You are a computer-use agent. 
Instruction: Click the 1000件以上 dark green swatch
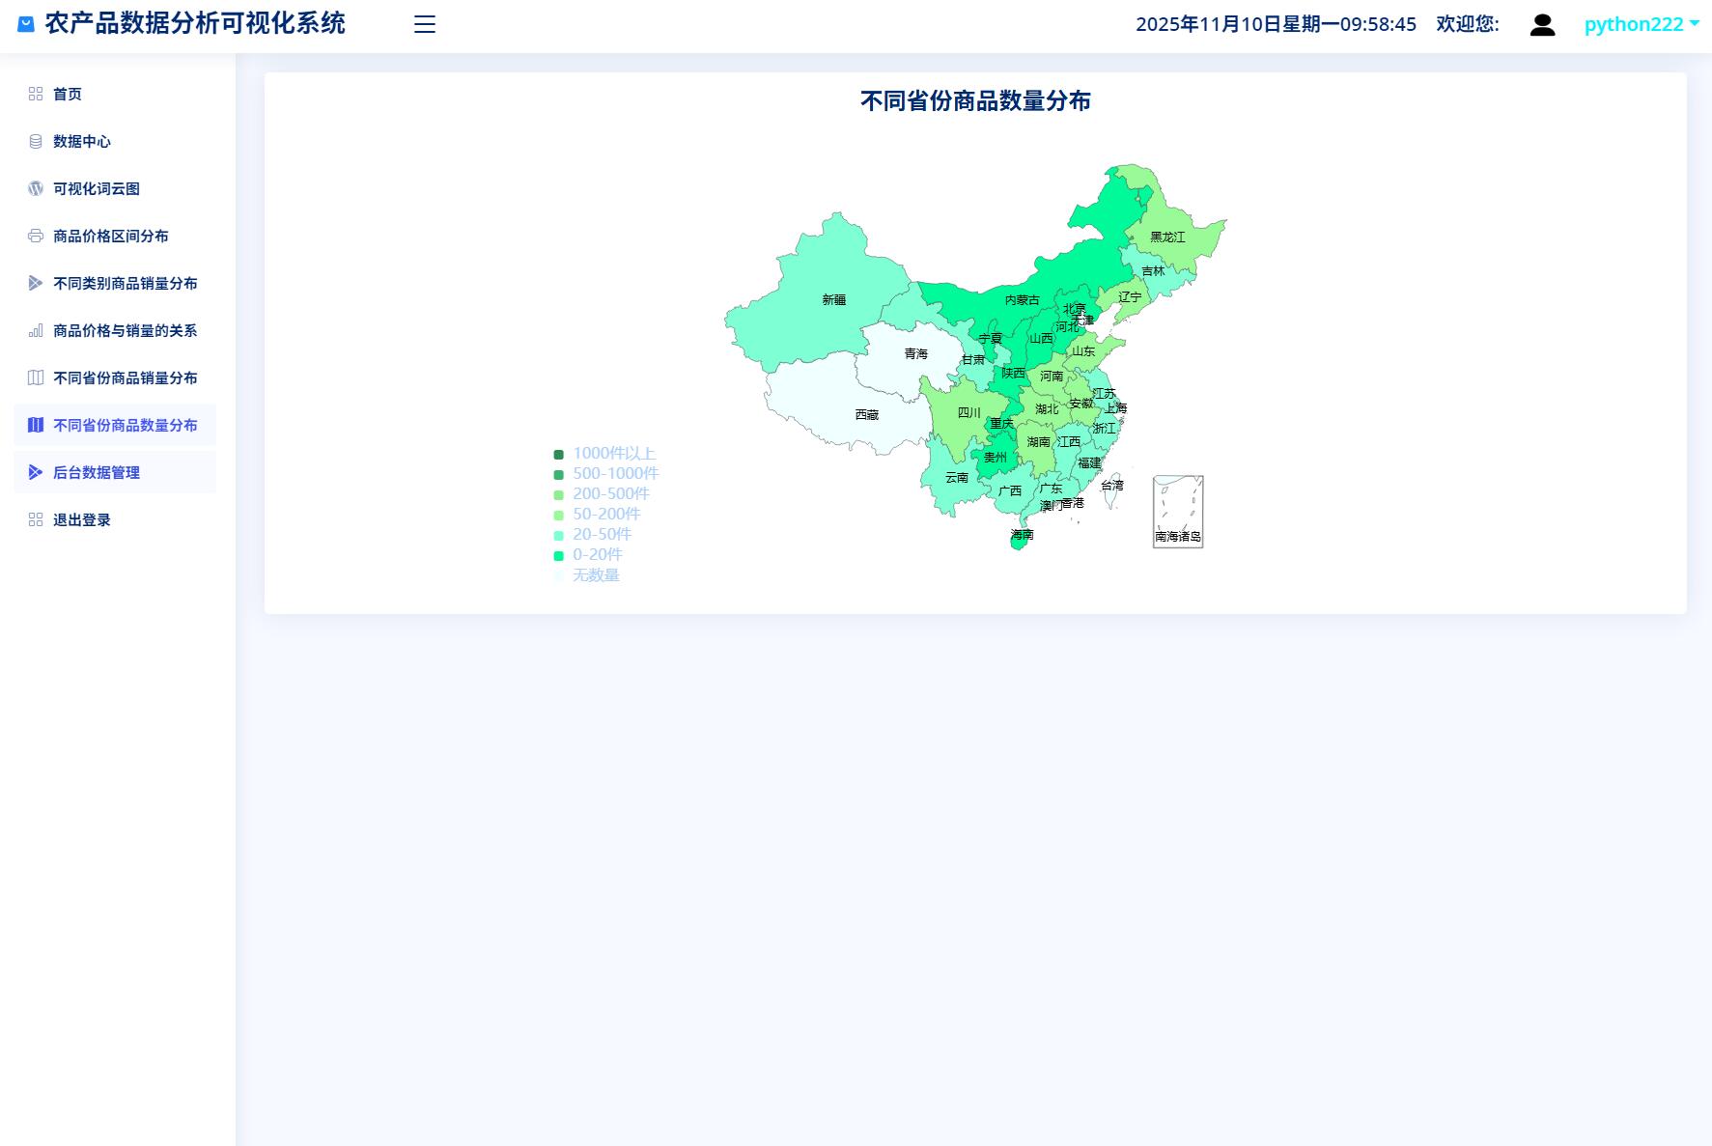[x=558, y=455]
